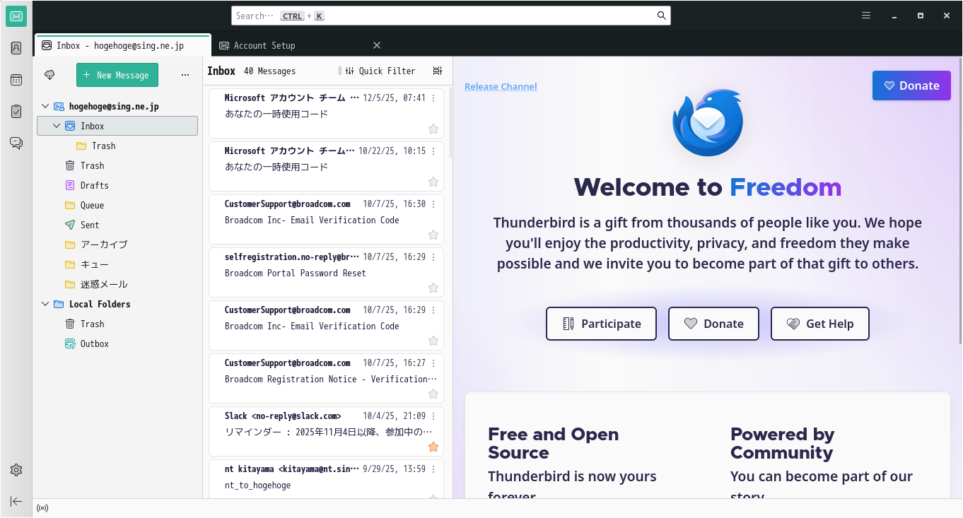Select the Trash subfolder under Inbox
This screenshot has width=963, height=518.
click(x=117, y=146)
